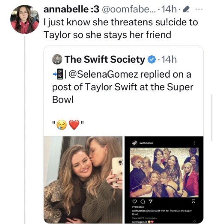View all 20 comments link
Viewport: 214px width, 224px height.
[144, 218]
